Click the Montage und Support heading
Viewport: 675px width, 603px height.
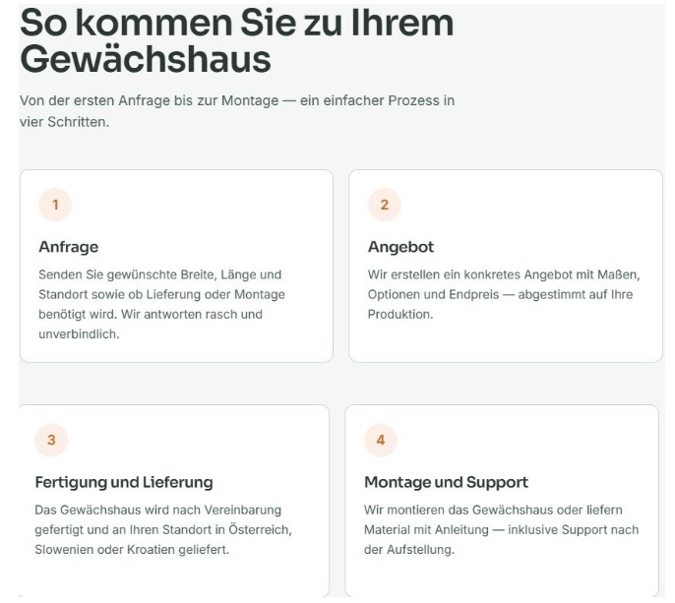(x=446, y=482)
